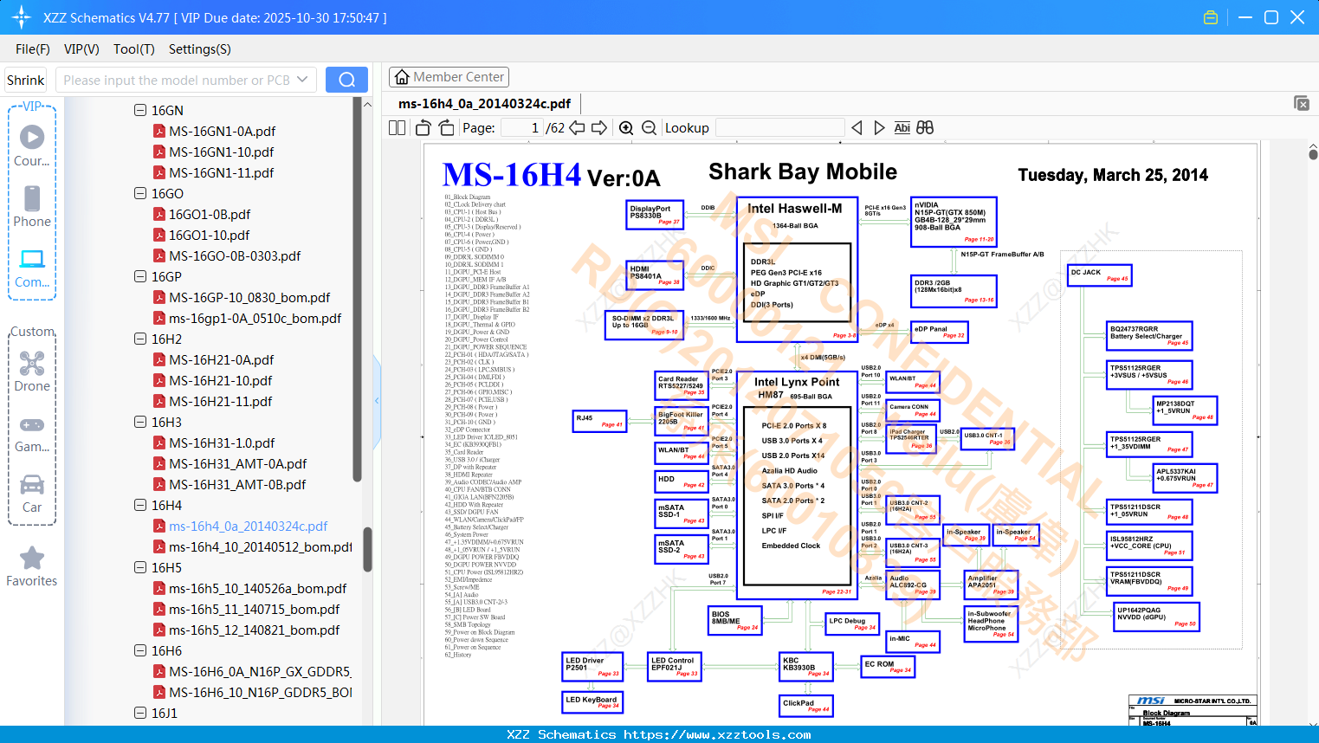Open the model number dropdown arrow
1319x743 pixels.
click(302, 80)
